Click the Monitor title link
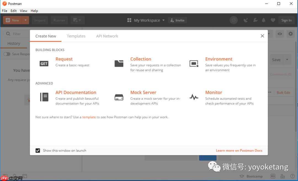 [x=214, y=93]
